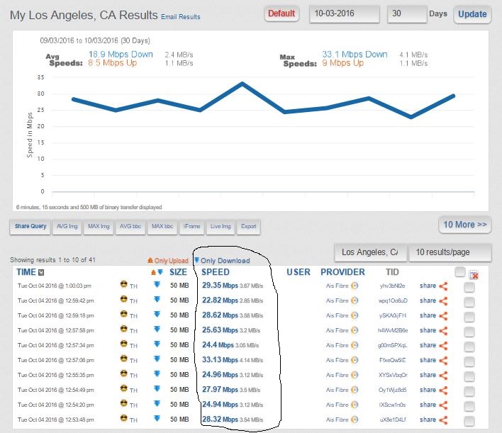Click download arrow icon in 1:00:03 pm row
Image resolution: width=502 pixels, height=433 pixels.
(x=157, y=286)
